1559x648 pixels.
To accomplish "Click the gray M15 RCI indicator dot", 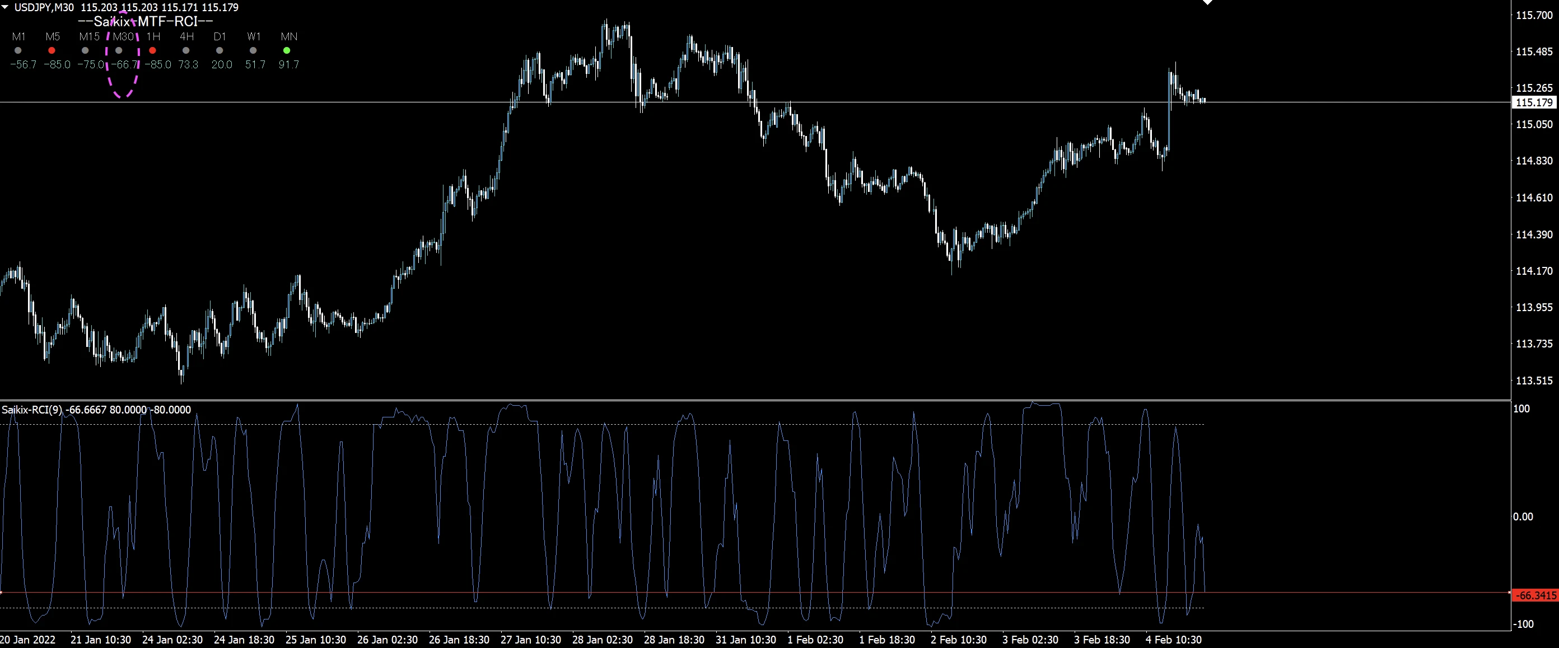I will pos(85,51).
